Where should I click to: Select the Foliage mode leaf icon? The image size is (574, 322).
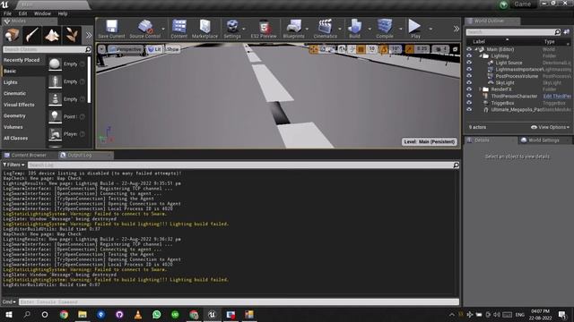click(72, 35)
